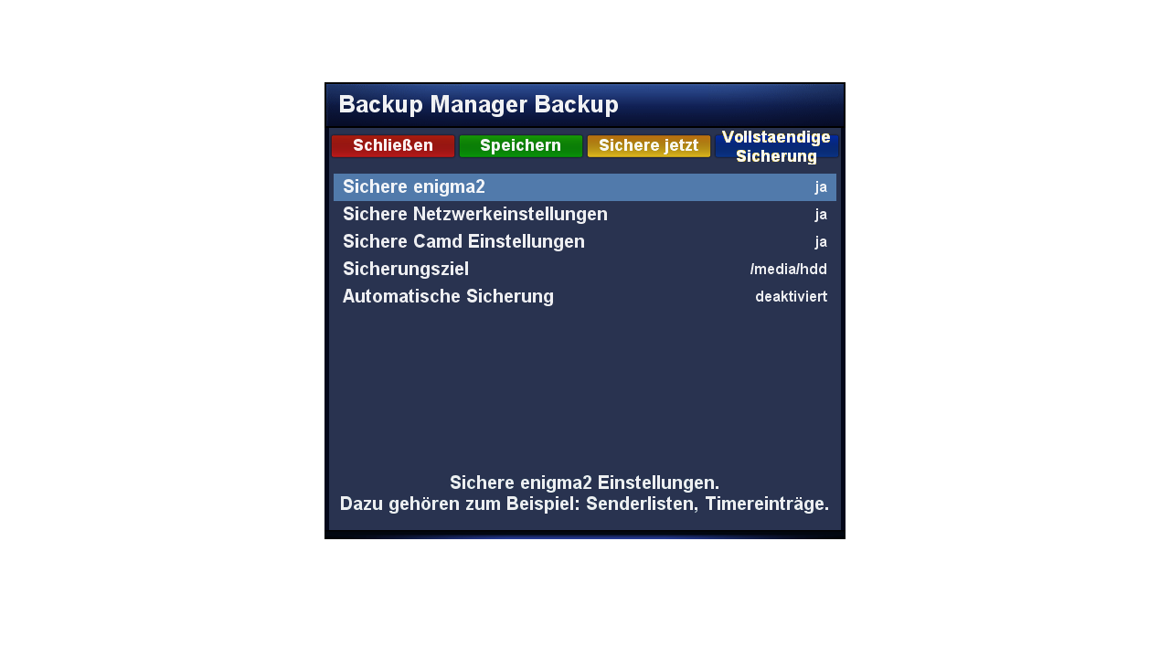Change the 'deaktiviert' automatic backup value
Viewport: 1170px width, 658px height.
tap(791, 297)
